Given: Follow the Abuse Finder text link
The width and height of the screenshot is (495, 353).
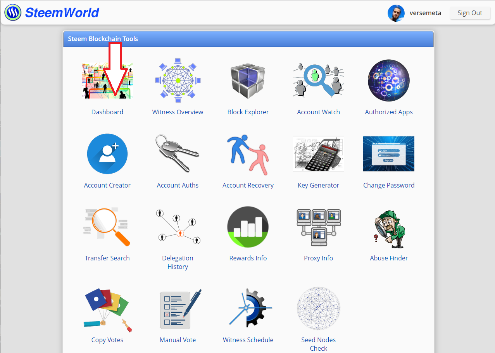Looking at the screenshot, I should coord(389,258).
